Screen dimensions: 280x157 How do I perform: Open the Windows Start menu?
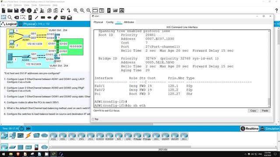pyautogui.click(x=3, y=154)
